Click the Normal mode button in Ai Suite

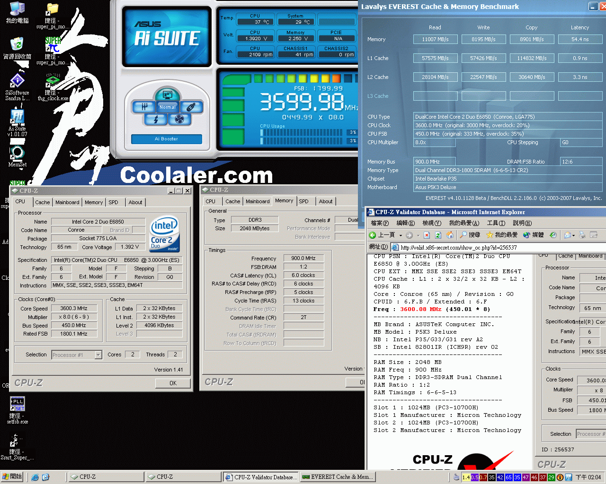[167, 107]
